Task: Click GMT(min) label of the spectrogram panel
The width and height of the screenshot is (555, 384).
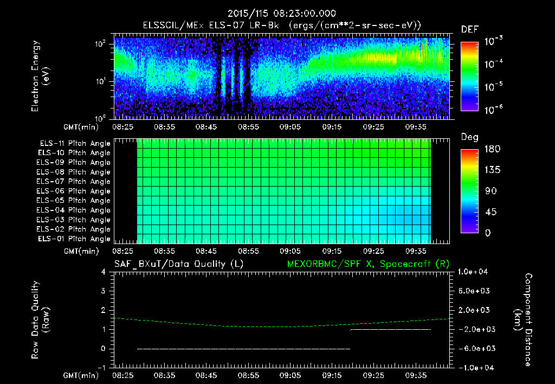Action: click(x=81, y=127)
